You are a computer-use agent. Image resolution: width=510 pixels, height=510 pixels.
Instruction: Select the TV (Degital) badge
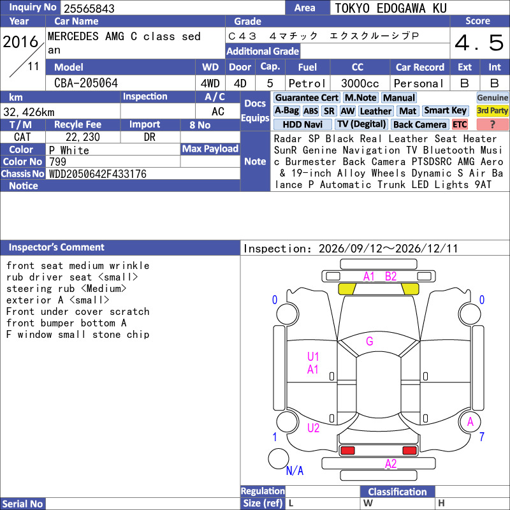361,124
